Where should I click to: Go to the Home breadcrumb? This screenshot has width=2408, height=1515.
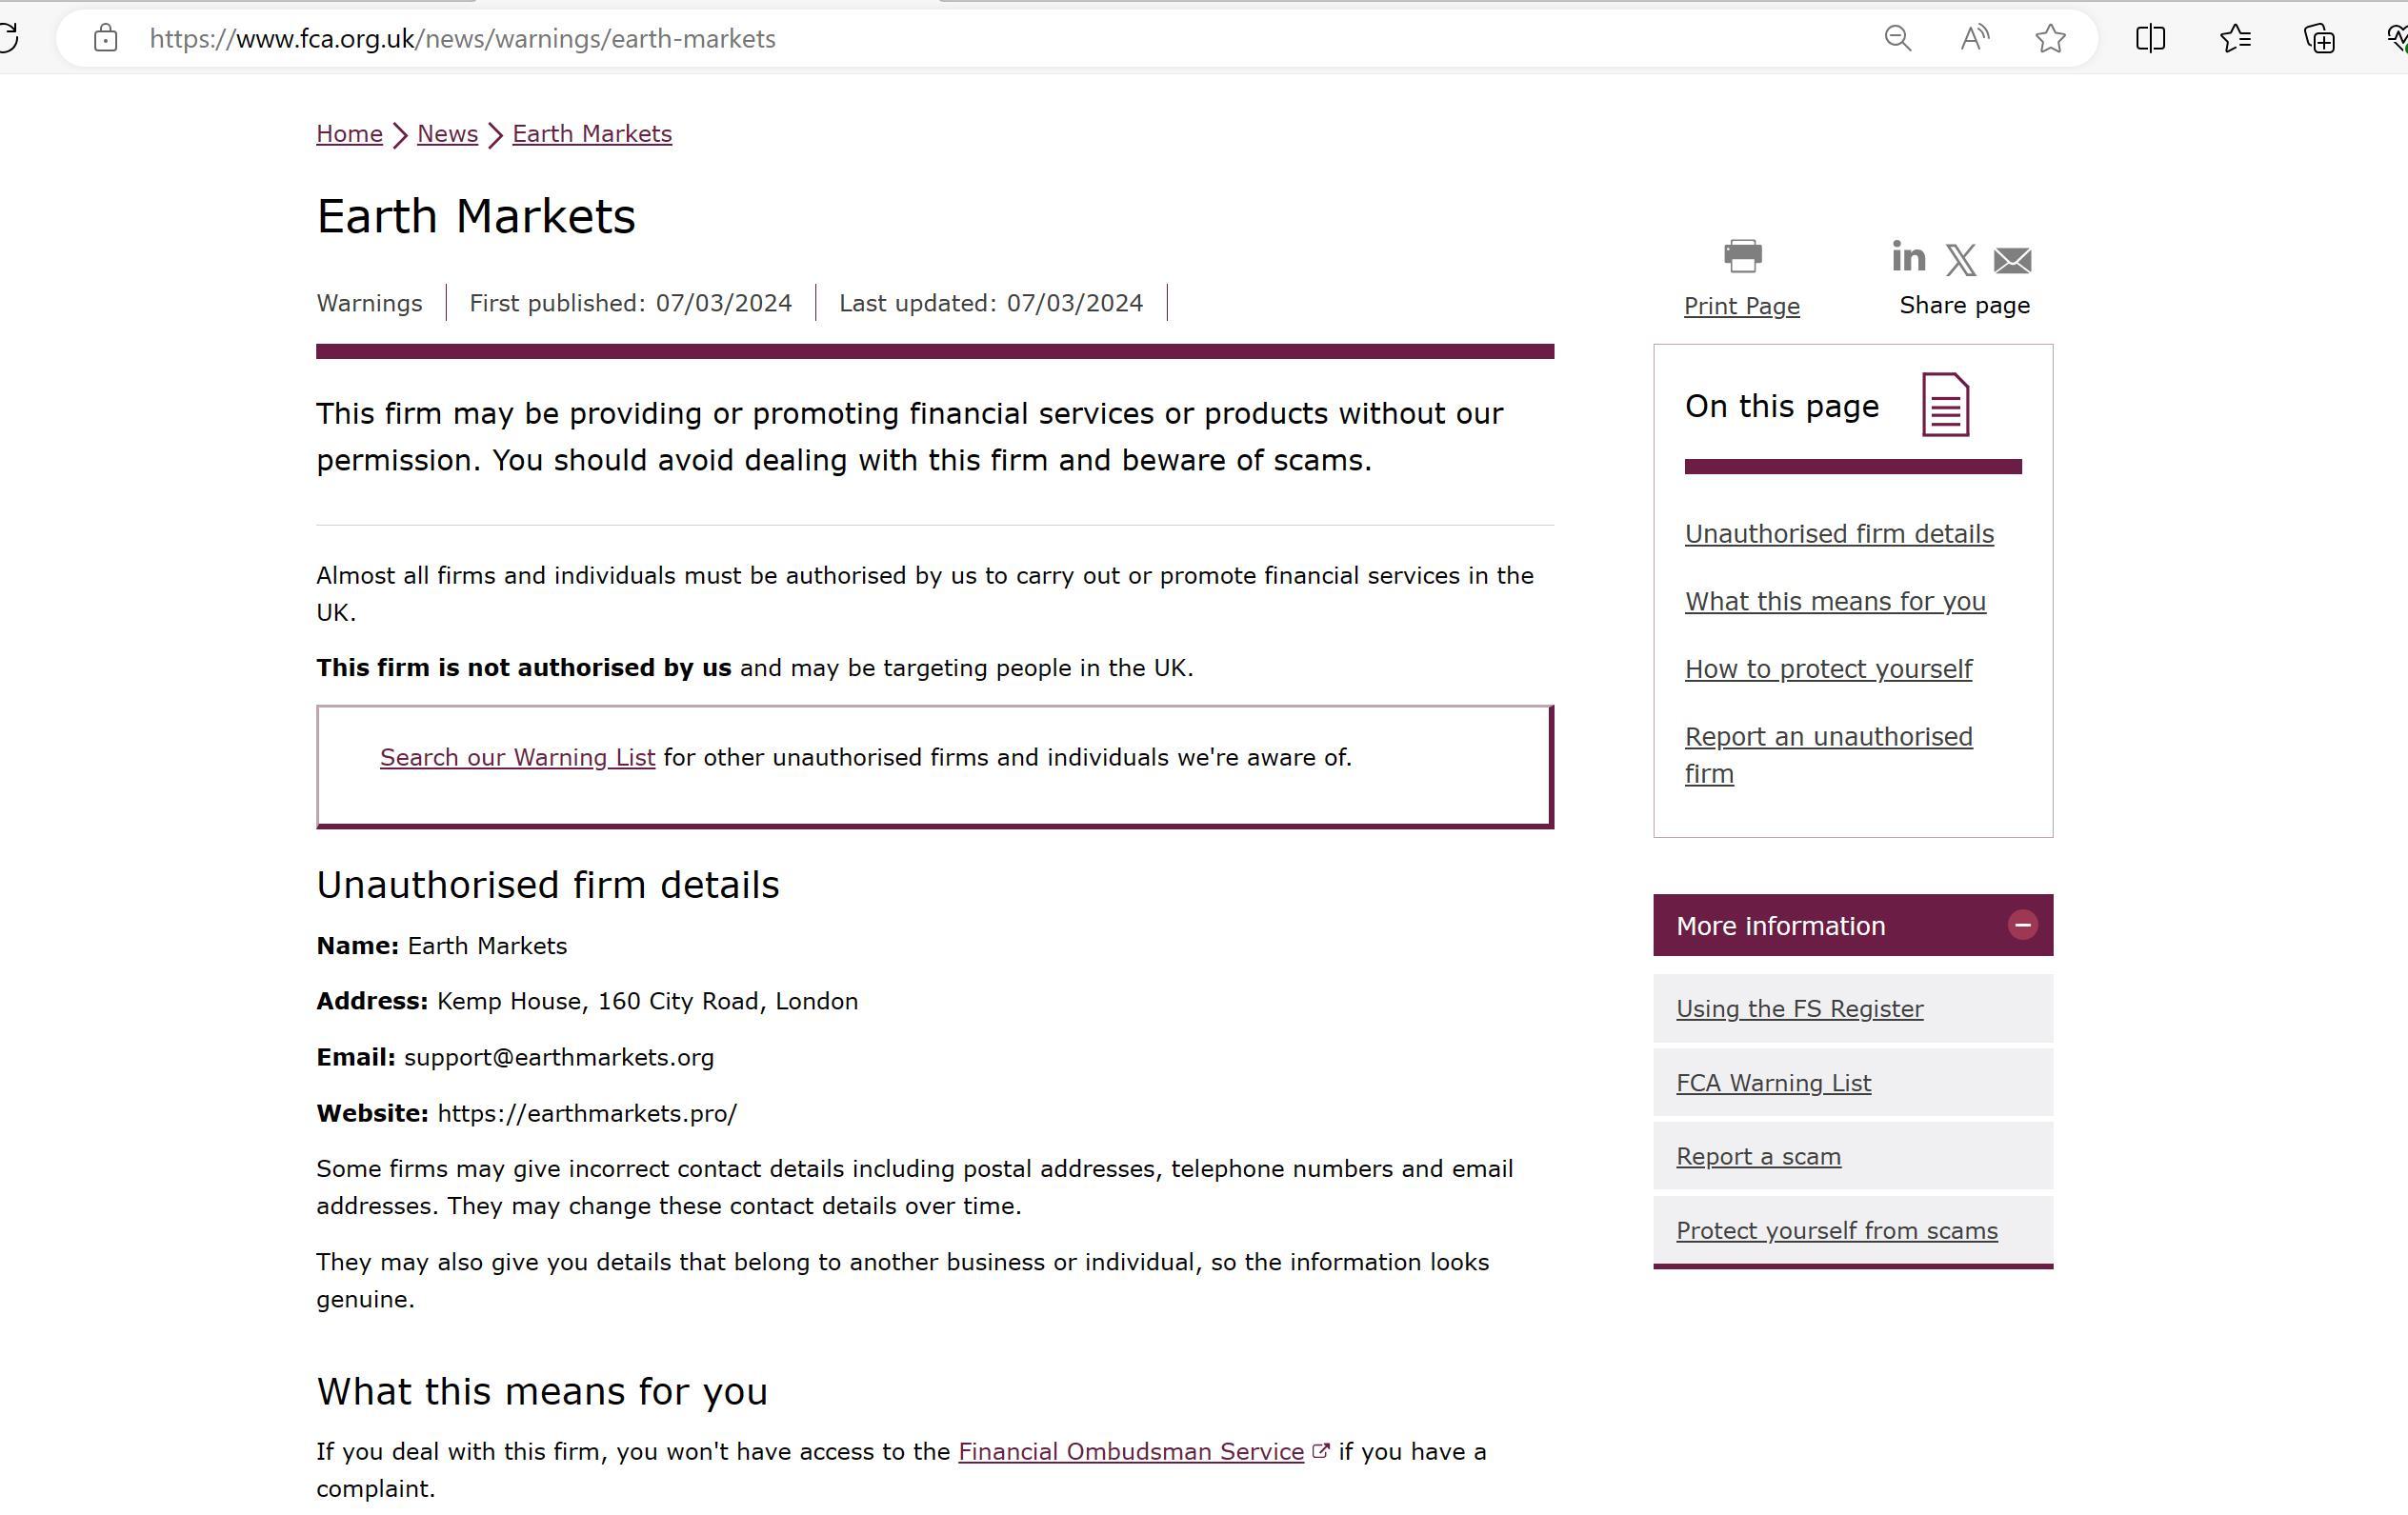point(349,134)
